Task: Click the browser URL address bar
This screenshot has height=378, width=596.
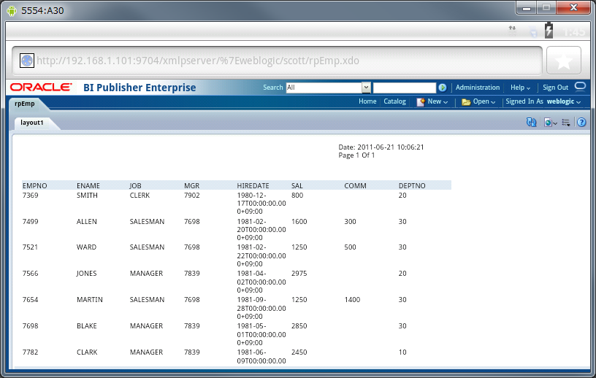Action: 277,61
